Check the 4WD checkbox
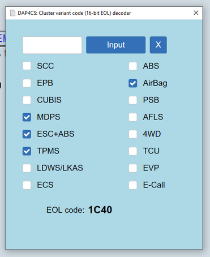Screen dimensions: 210x257 pos(133,134)
